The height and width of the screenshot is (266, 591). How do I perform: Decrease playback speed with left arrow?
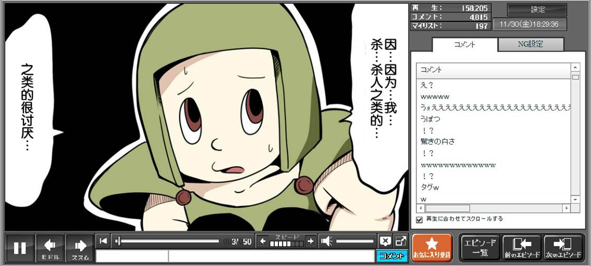coord(263,241)
